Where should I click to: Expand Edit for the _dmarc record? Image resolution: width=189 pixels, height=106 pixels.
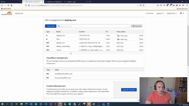141,50
